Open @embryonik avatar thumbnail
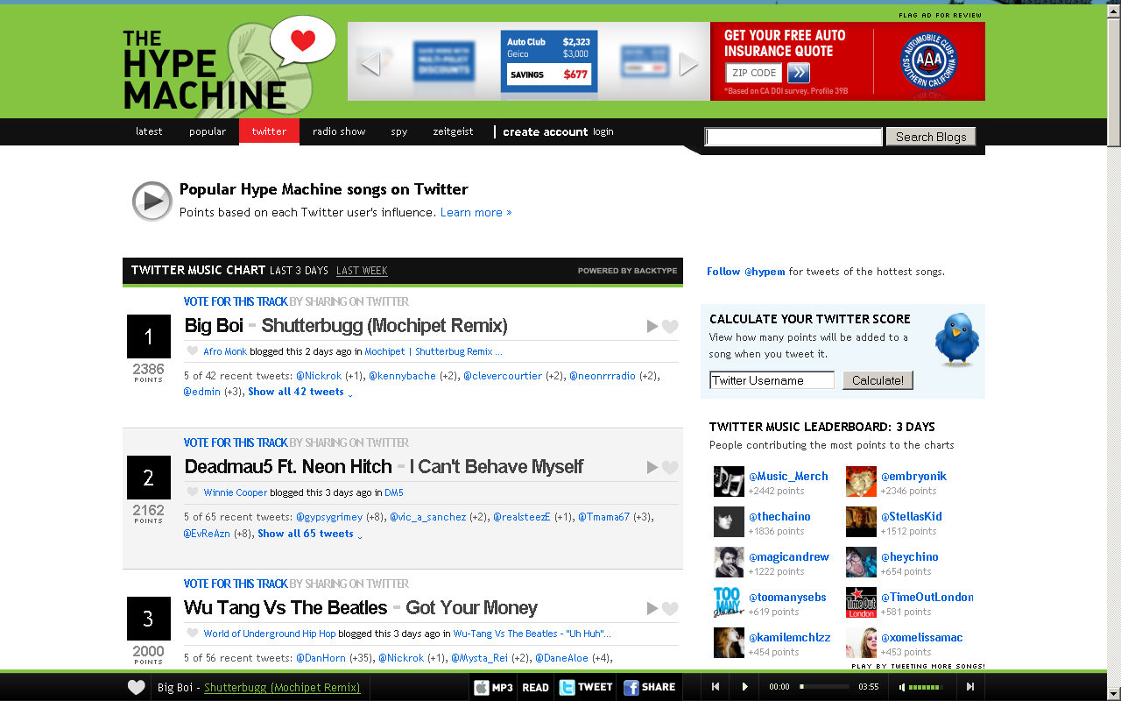The image size is (1121, 701). (861, 482)
